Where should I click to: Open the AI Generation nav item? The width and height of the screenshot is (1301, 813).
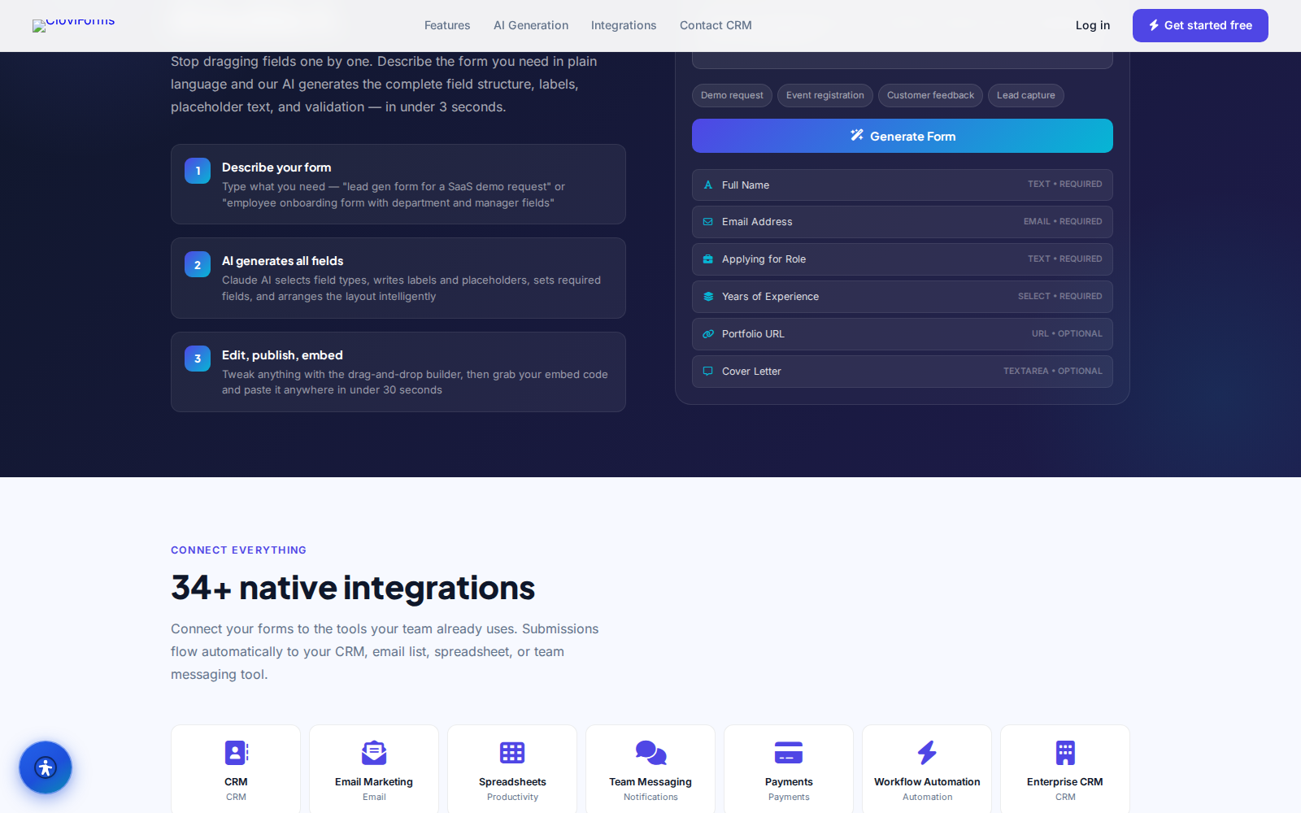pos(531,25)
